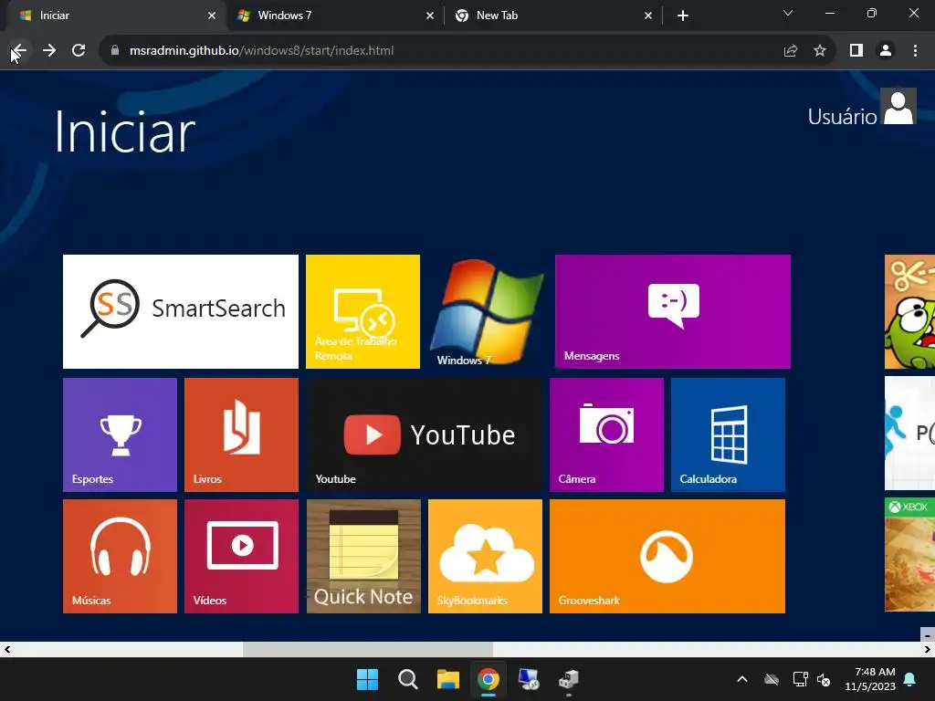
Task: Click the horizontal scrollbar thumb
Action: [368, 649]
